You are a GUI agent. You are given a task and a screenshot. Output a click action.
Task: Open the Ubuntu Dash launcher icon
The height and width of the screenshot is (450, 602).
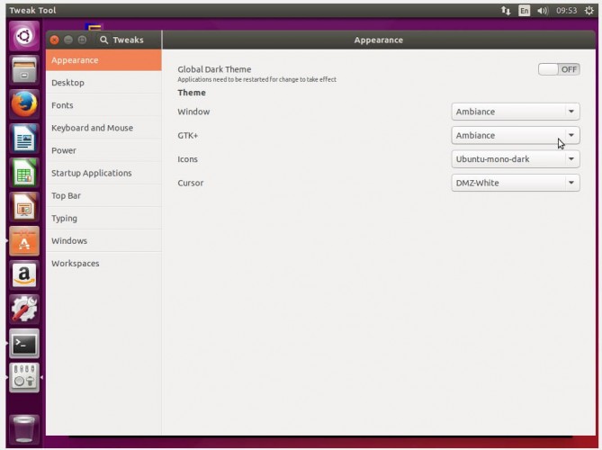point(24,37)
